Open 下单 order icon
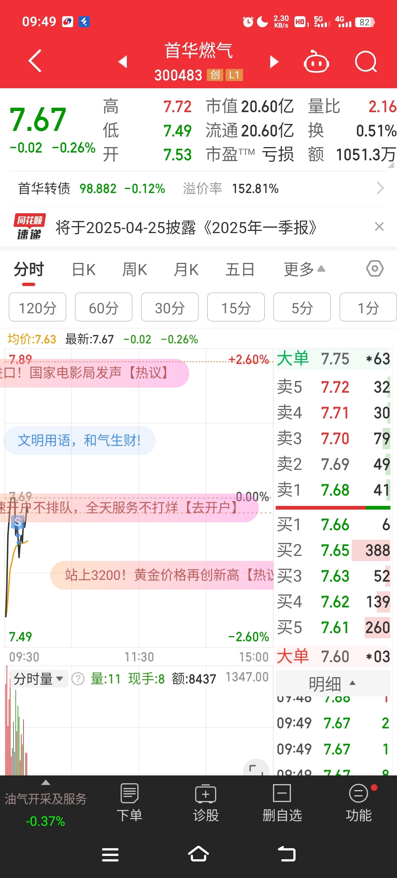This screenshot has height=878, width=397. [x=129, y=803]
